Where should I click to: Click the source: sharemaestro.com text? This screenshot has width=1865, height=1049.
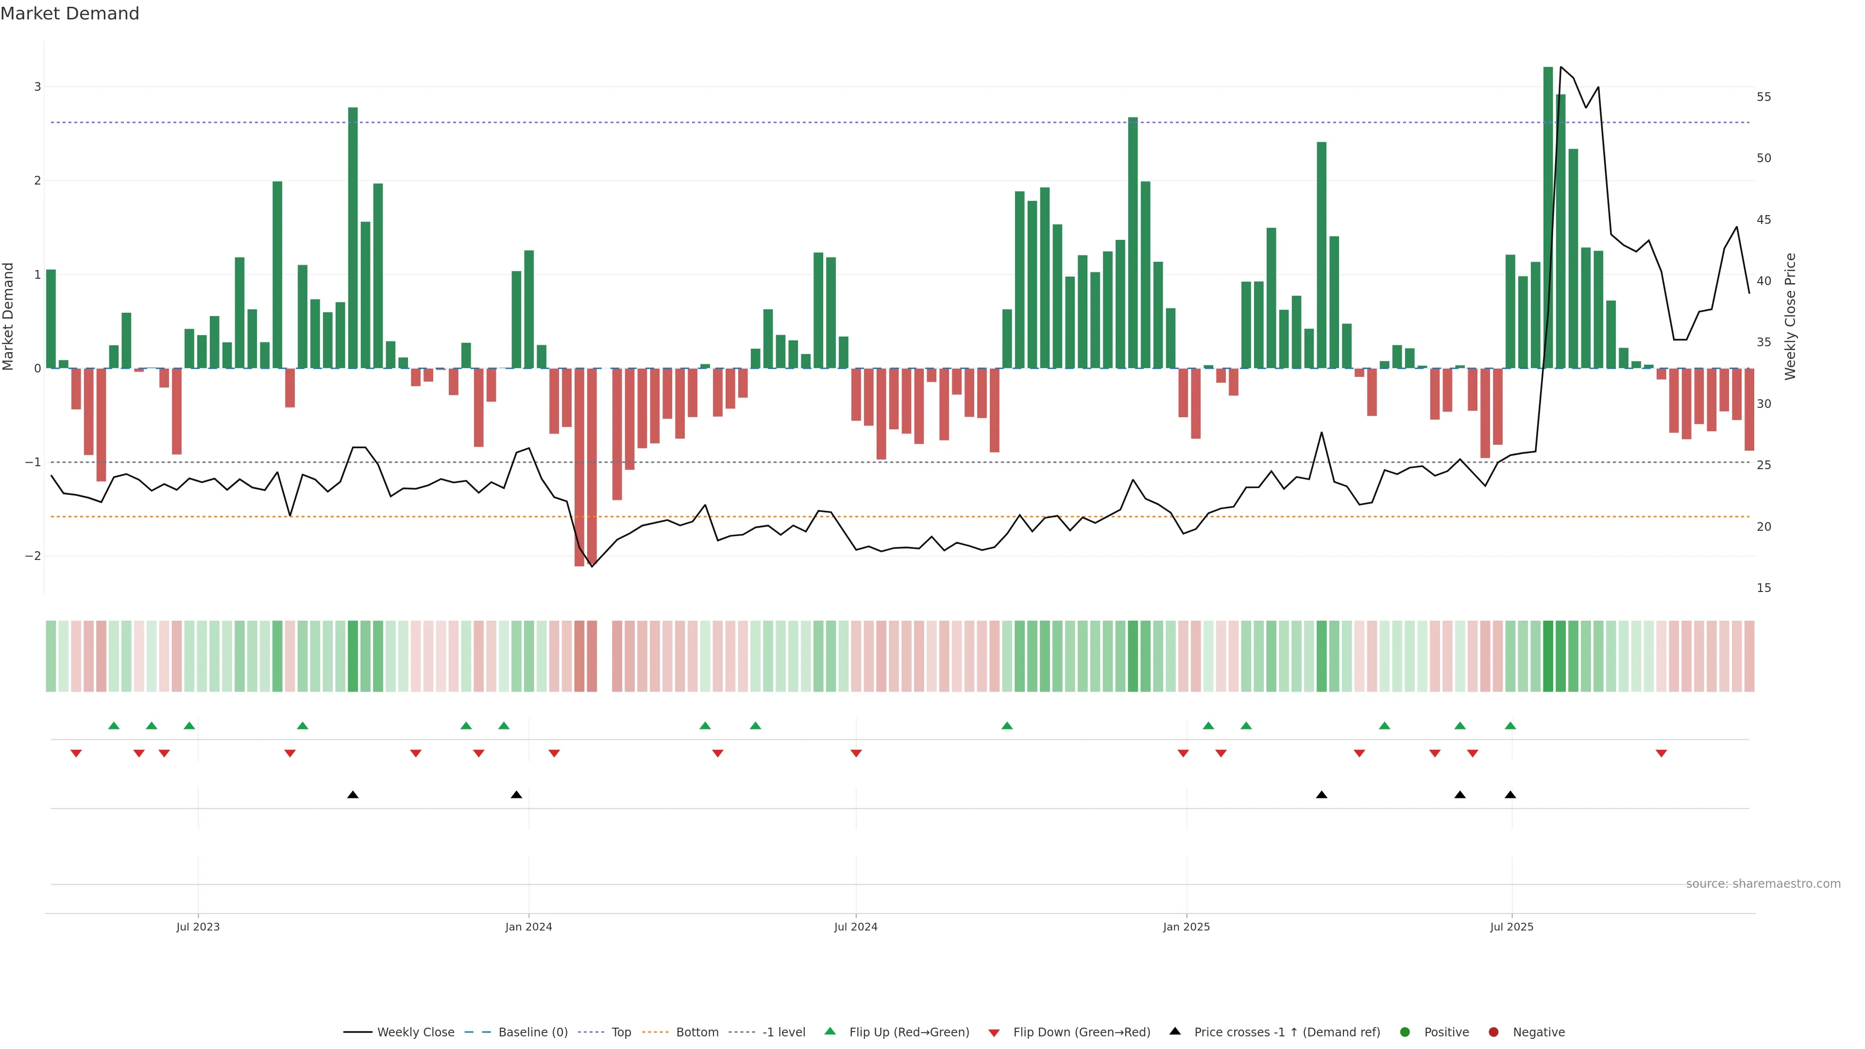(x=1763, y=884)
